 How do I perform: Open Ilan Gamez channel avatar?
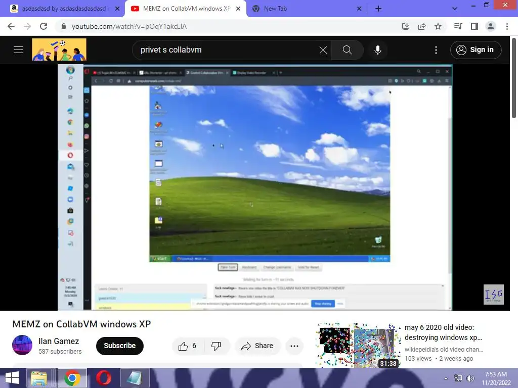click(x=22, y=345)
